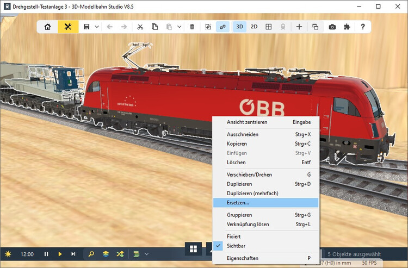Select Ausschneiden in the context menu
The width and height of the screenshot is (408, 268).
click(265, 134)
